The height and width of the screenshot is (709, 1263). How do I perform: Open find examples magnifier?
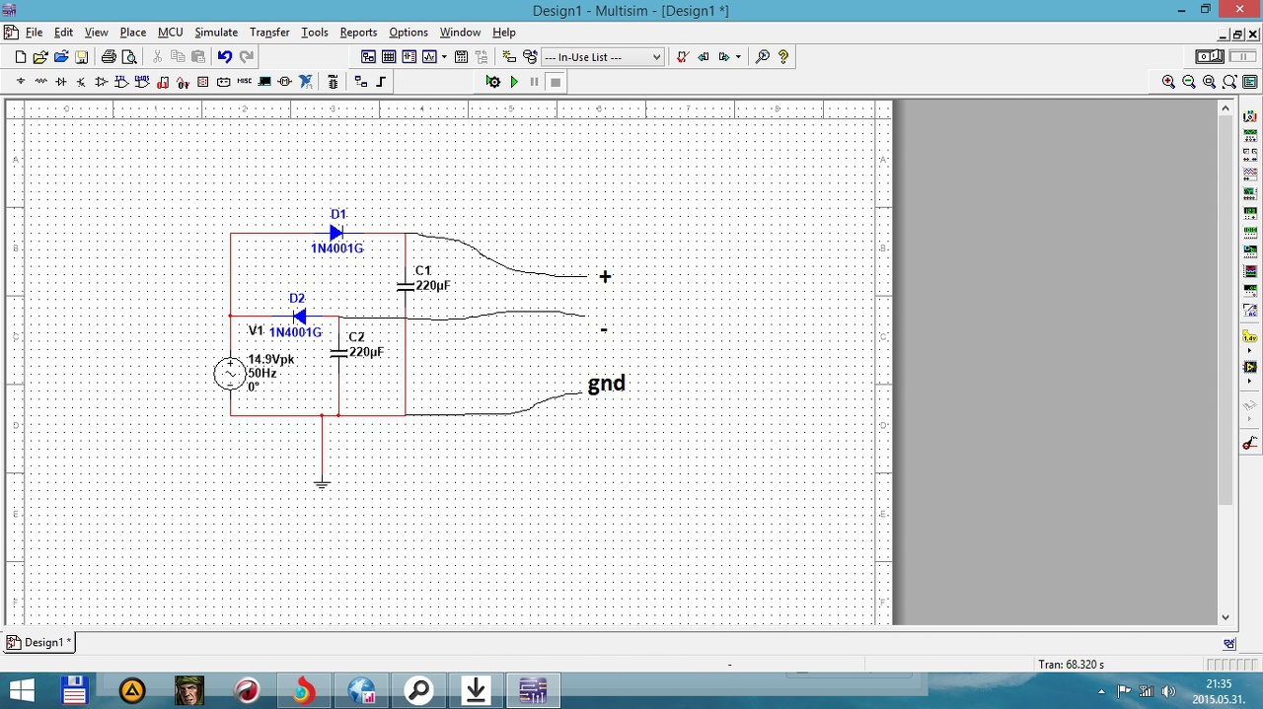click(x=762, y=57)
